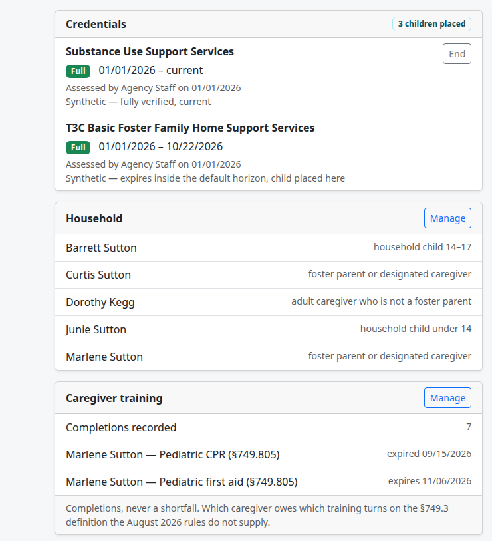Click 'expires 11/06/2026' status
The width and height of the screenshot is (492, 541).
430,481
